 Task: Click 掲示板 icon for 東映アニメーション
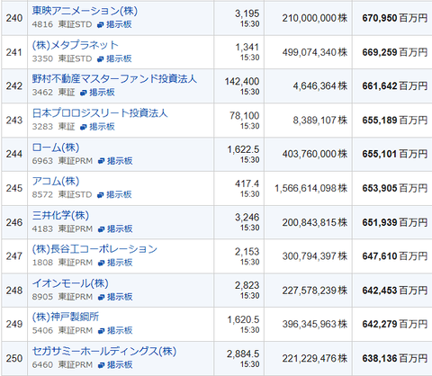[101, 25]
